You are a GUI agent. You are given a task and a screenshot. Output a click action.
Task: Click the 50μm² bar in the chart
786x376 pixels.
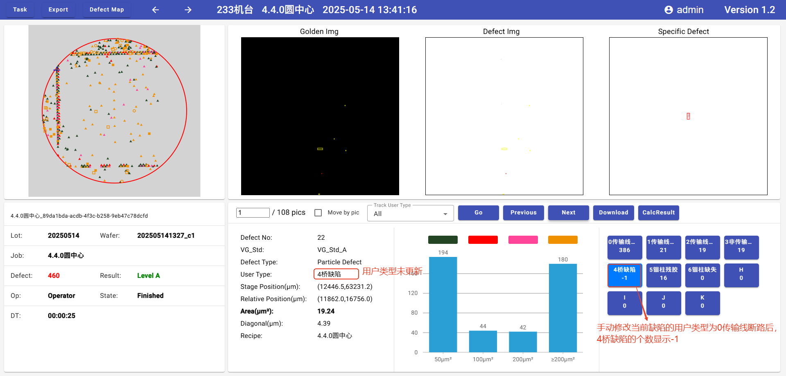[443, 304]
